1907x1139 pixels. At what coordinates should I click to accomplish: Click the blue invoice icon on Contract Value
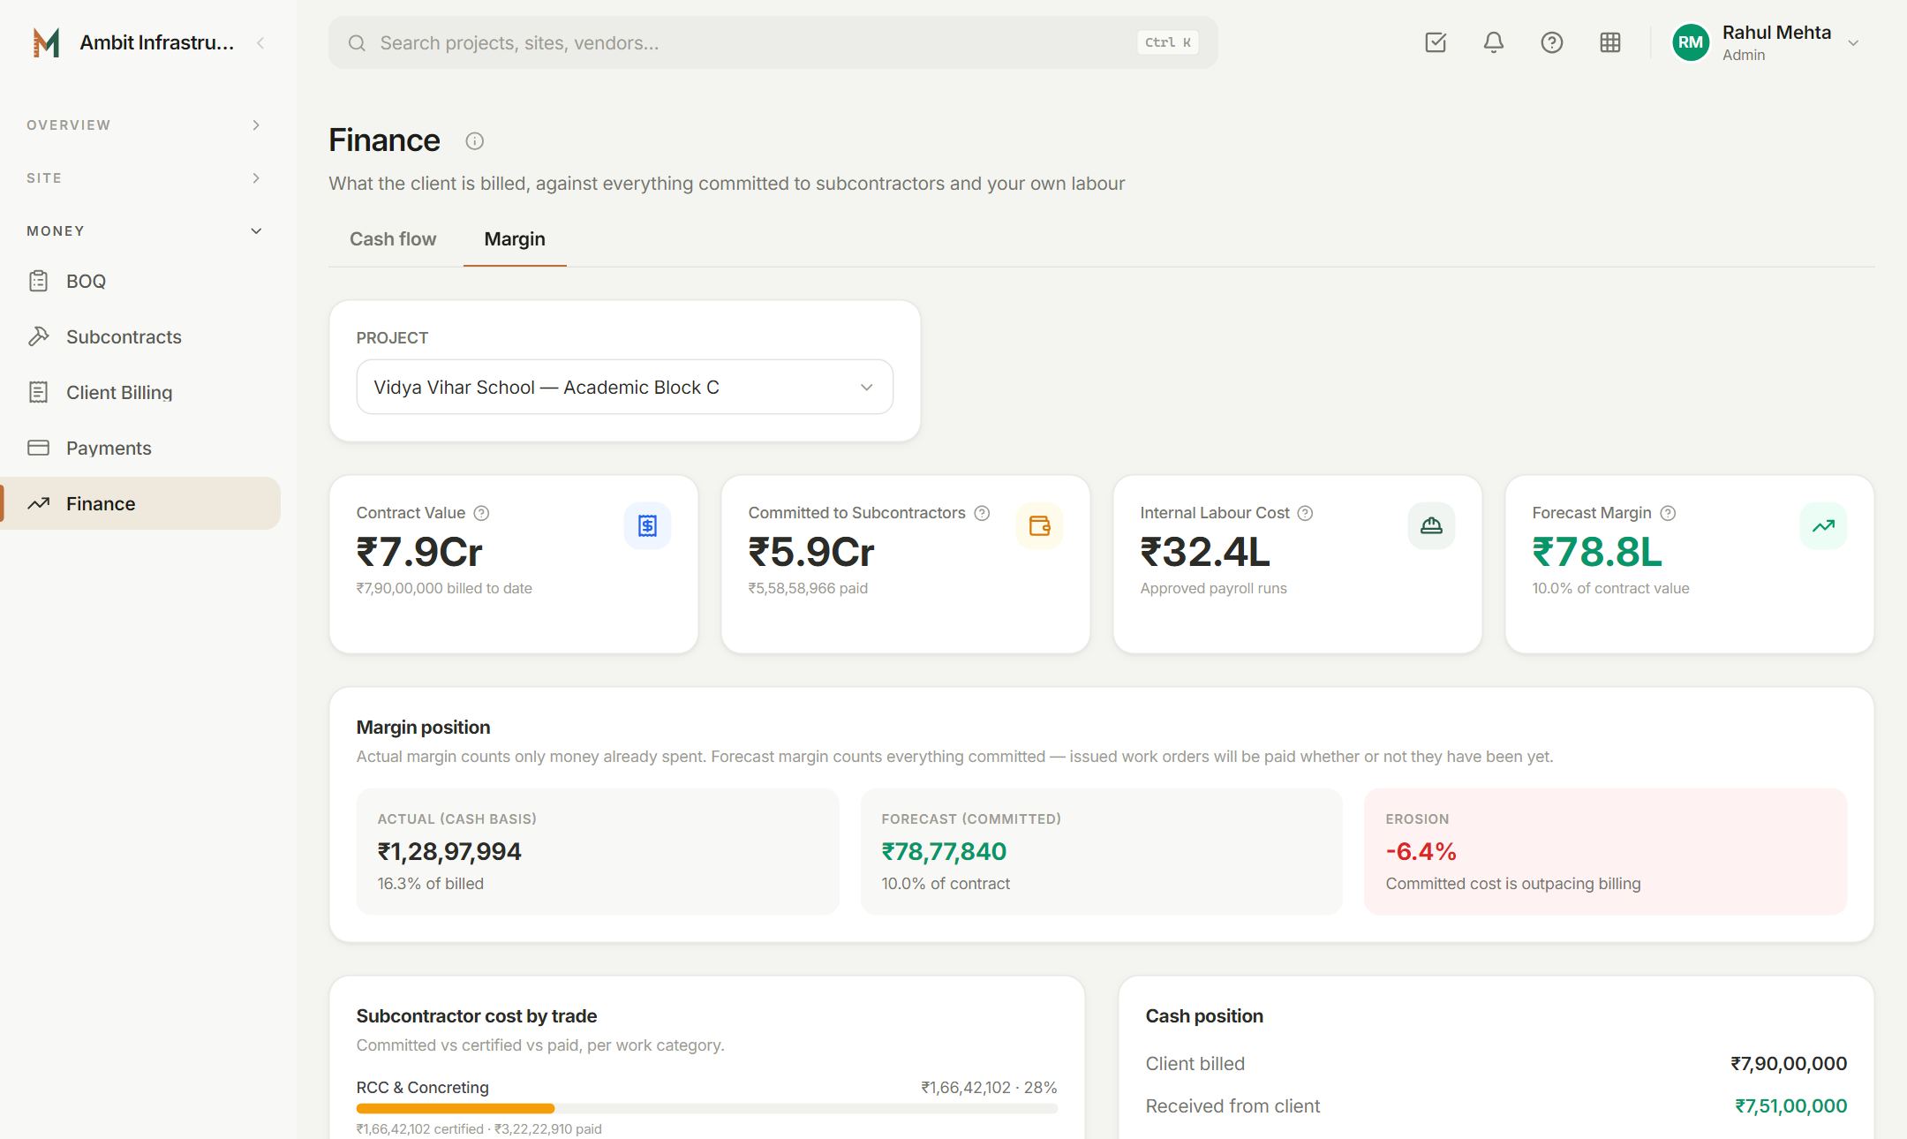[x=647, y=526]
